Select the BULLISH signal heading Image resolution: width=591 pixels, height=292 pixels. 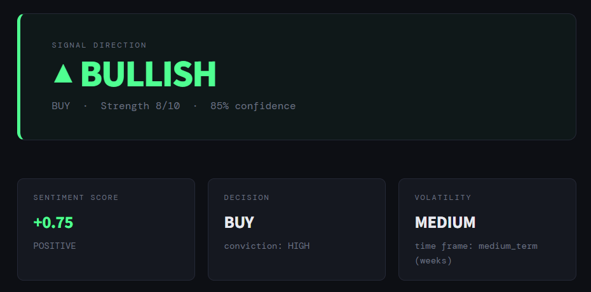click(x=148, y=74)
